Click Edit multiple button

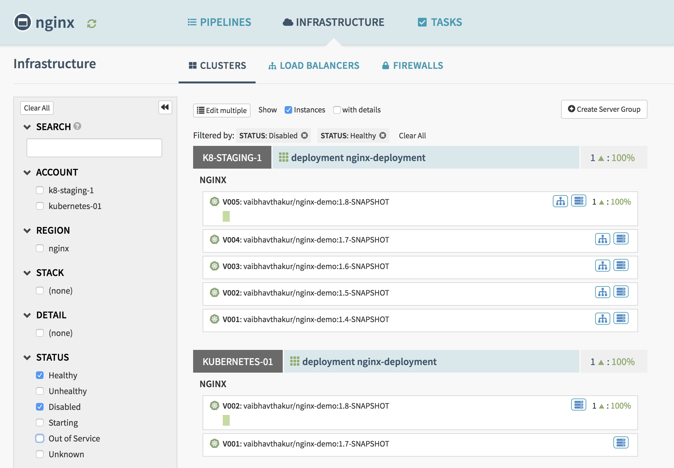pyautogui.click(x=222, y=110)
